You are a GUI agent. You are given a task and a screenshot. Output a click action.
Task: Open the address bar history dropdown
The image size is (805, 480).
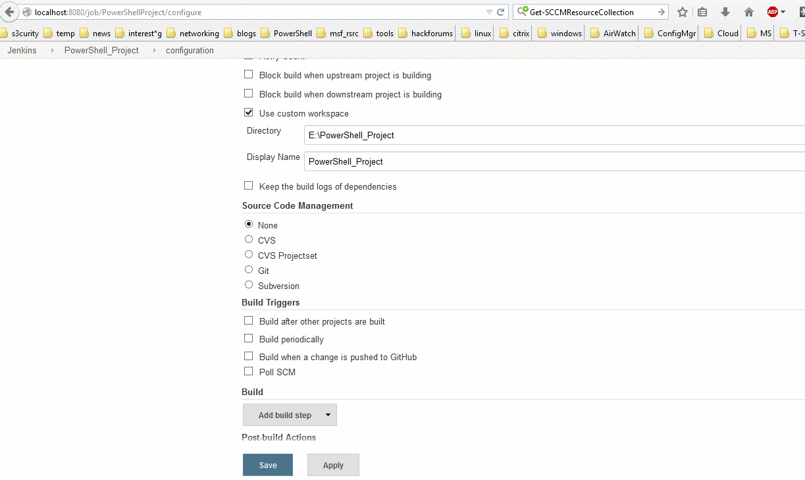coord(488,11)
